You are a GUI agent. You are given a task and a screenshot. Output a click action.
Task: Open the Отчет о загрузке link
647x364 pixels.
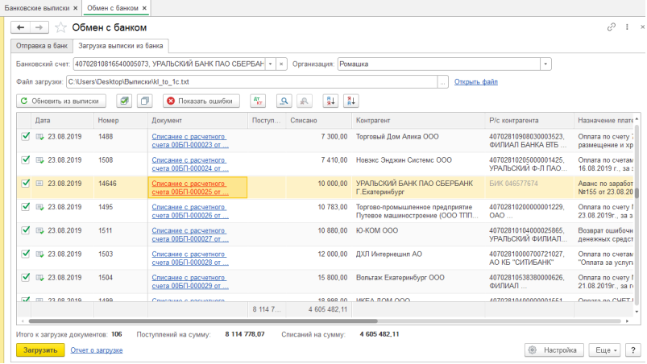pos(97,350)
